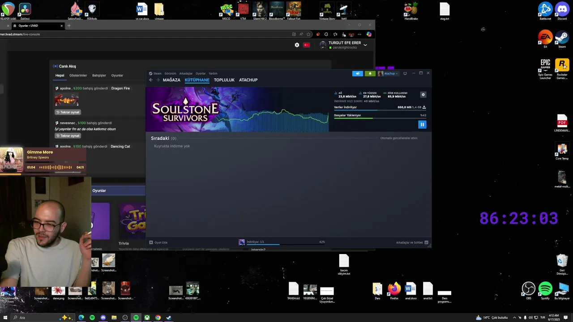Open Arkadaşlar ve Sohbet in Steam
The height and width of the screenshot is (322, 573).
point(412,242)
